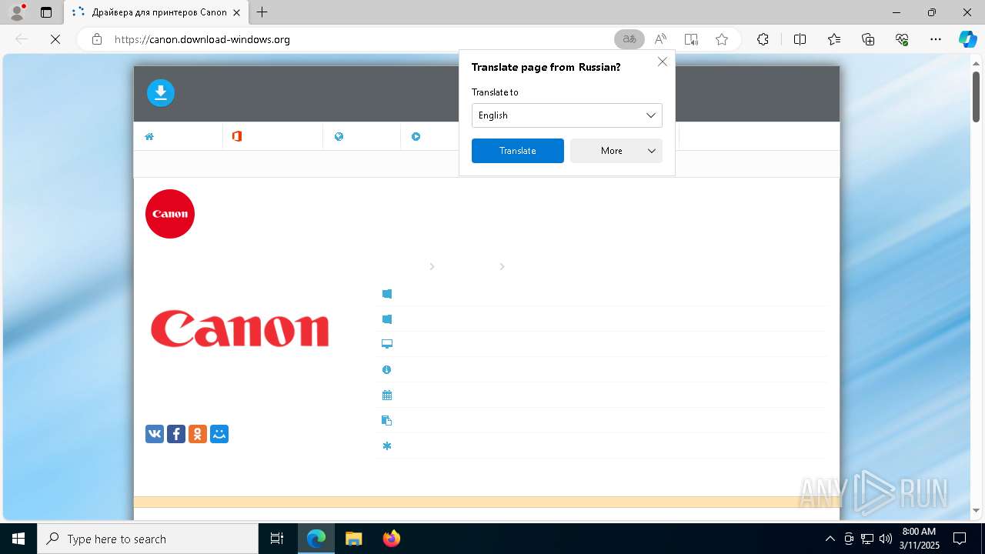Image resolution: width=985 pixels, height=554 pixels.
Task: Close the translate popup
Action: 663,62
